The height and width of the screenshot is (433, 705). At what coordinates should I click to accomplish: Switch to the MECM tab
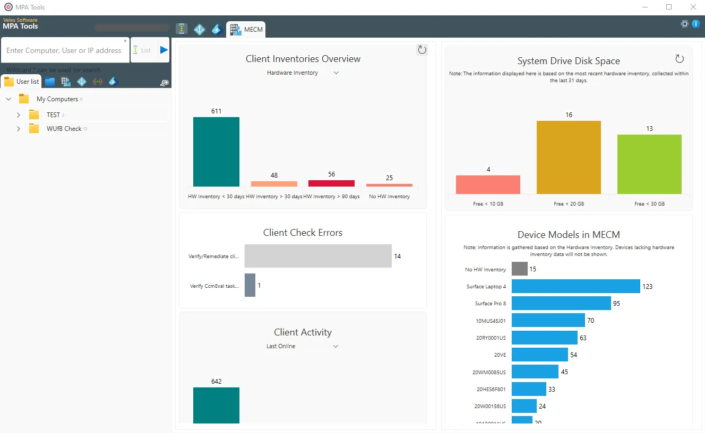tap(246, 29)
